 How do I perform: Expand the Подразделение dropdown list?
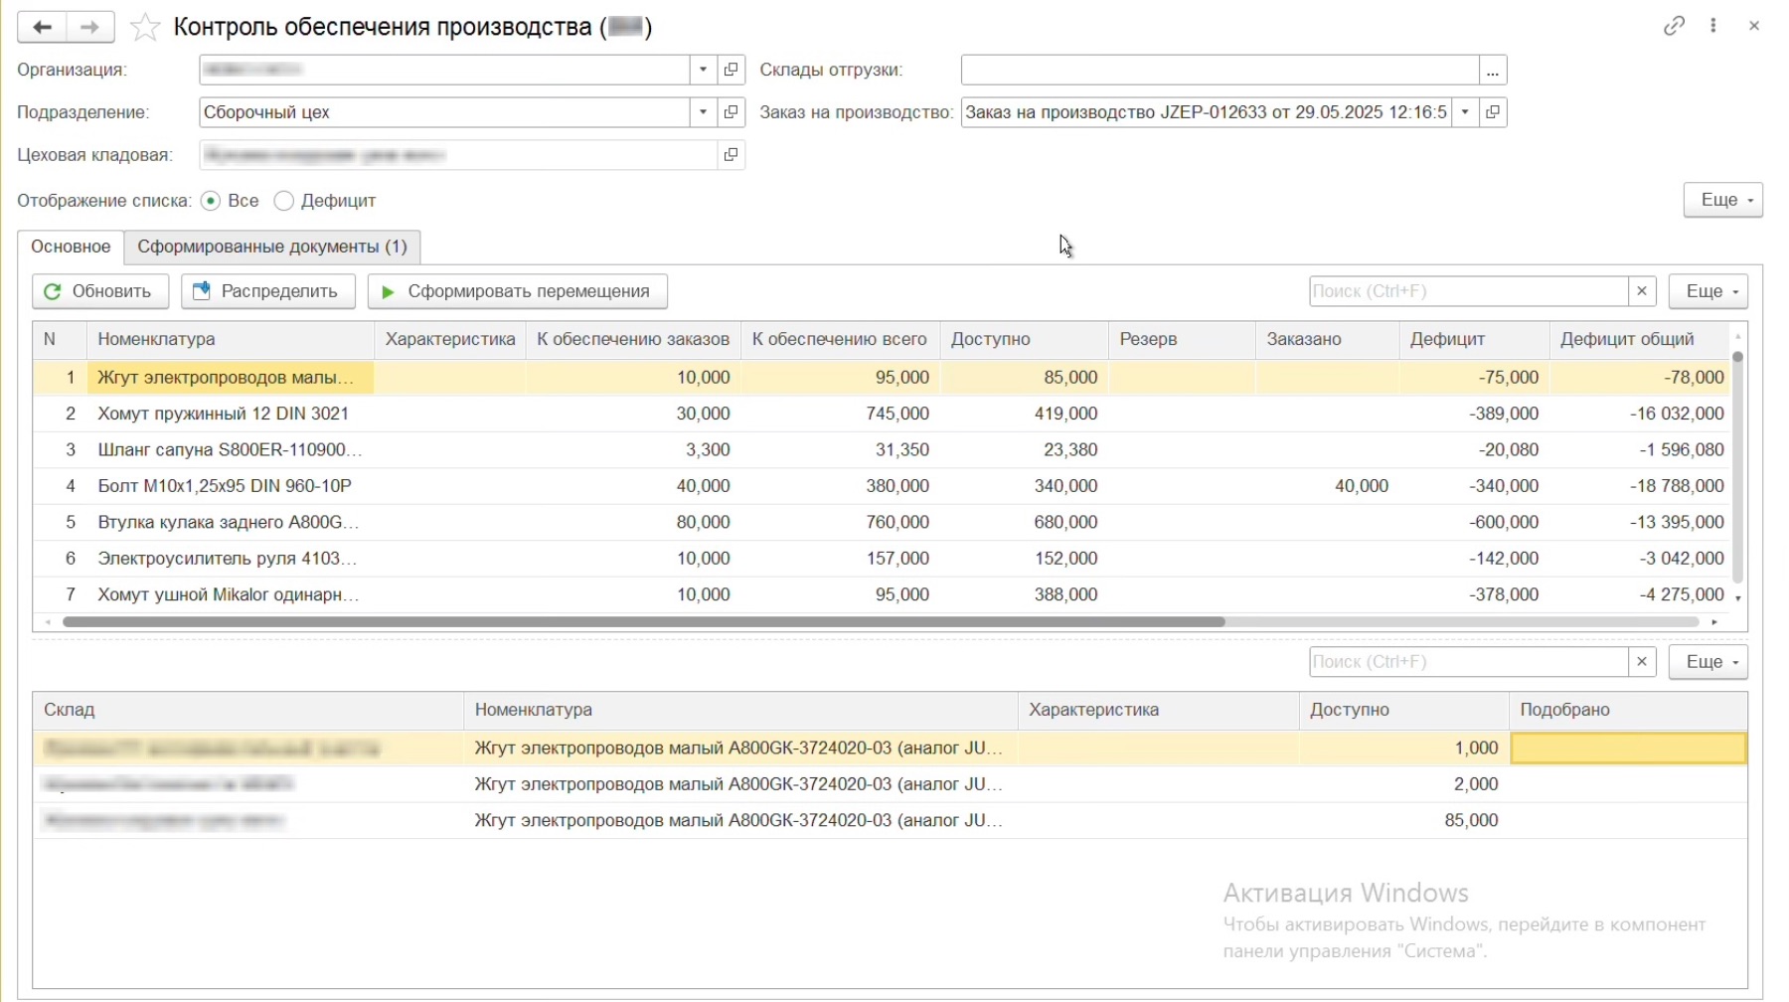(703, 112)
